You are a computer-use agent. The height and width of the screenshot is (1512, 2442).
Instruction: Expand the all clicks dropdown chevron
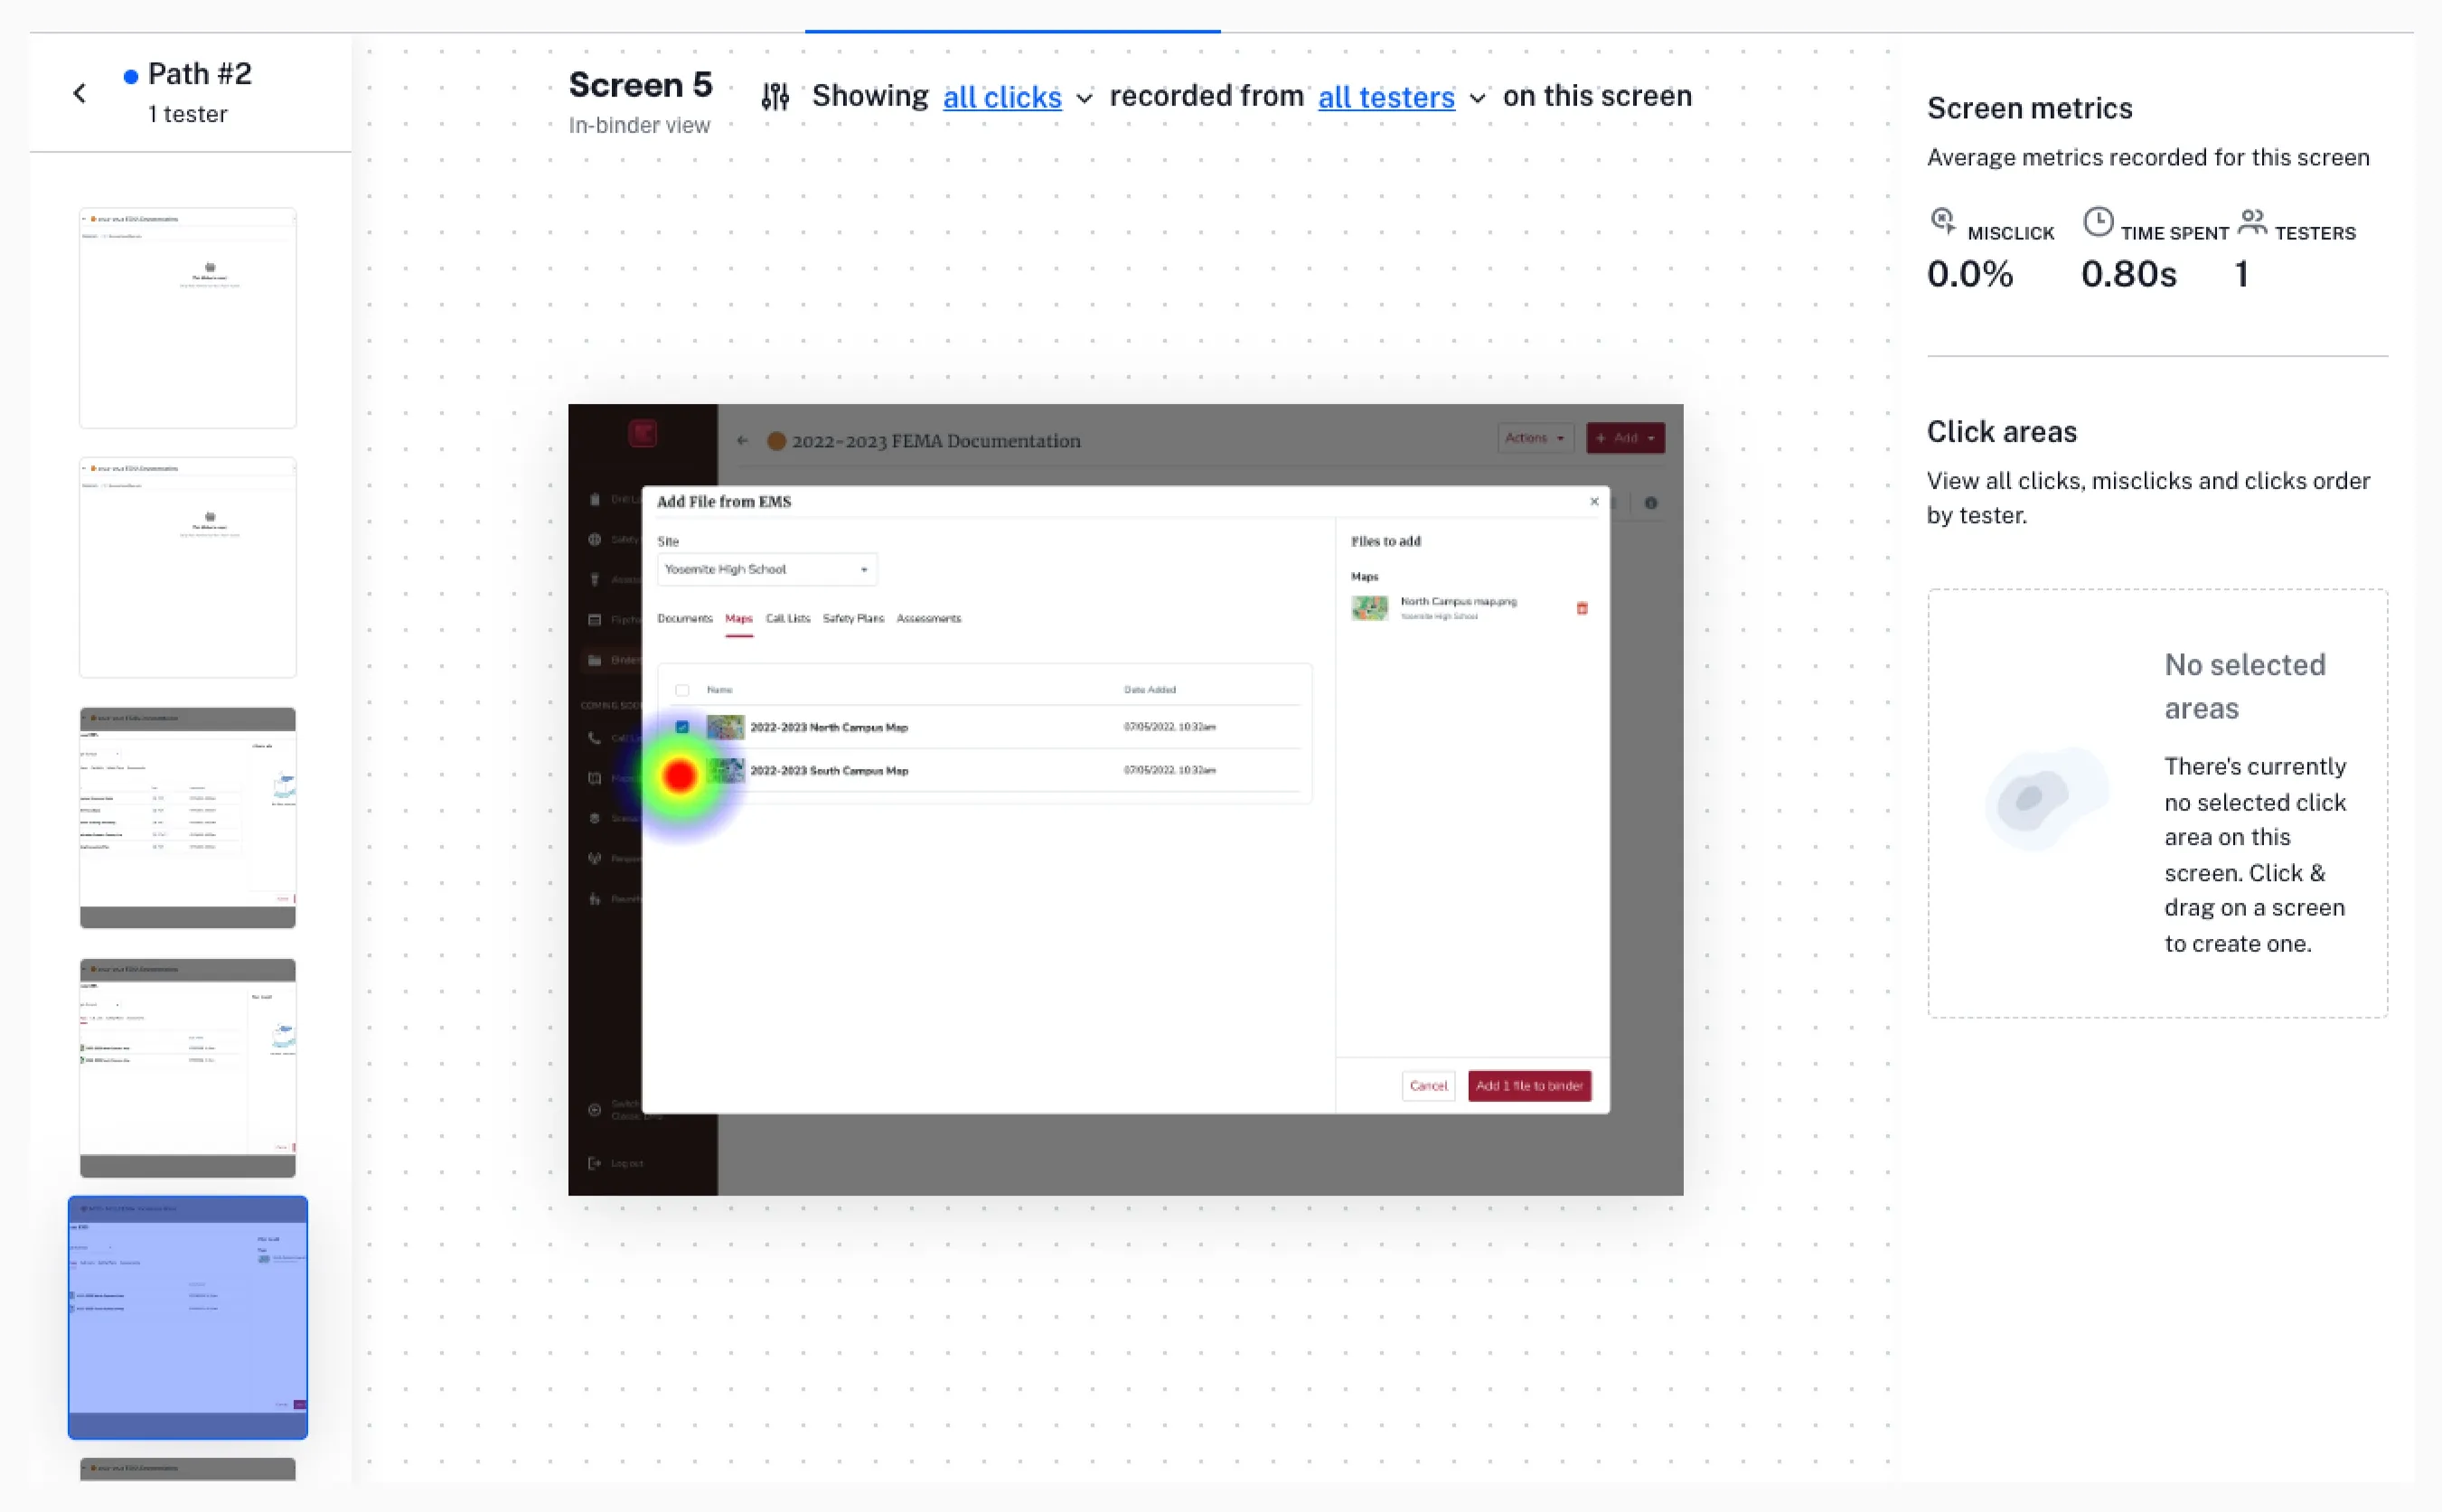point(1084,98)
